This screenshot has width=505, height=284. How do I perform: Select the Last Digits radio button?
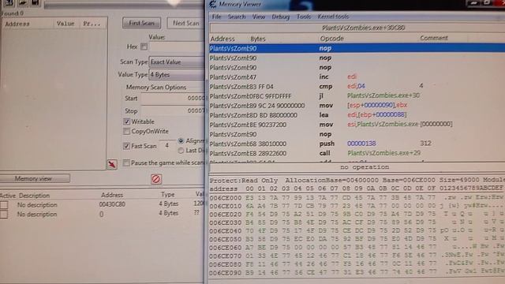181,151
